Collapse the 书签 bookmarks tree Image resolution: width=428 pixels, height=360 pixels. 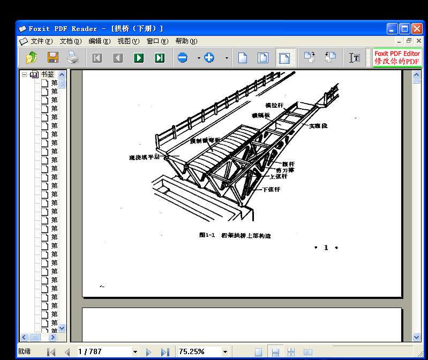point(24,74)
